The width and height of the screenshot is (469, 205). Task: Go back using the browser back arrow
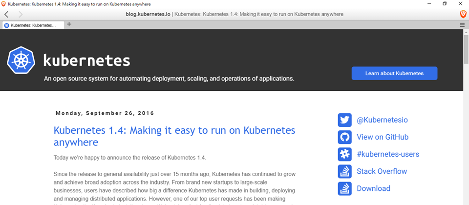[x=6, y=14]
